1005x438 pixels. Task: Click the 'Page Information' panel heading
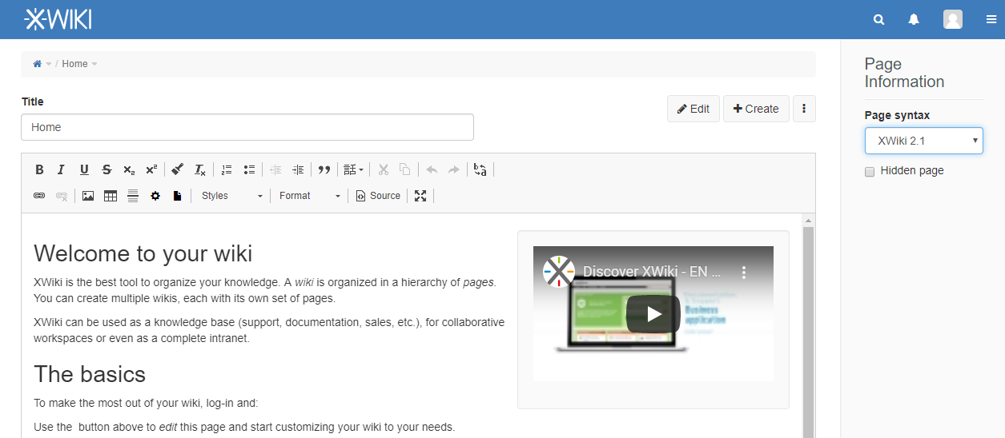(x=904, y=73)
